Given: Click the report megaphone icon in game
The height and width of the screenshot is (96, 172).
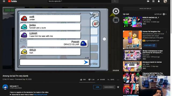Looking at the screenshot, I should click(x=96, y=24).
